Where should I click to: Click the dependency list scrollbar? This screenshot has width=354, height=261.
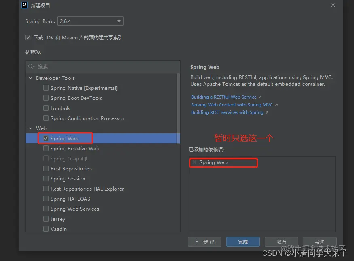[178, 108]
